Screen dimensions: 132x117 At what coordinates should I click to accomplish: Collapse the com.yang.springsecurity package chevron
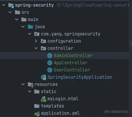pos(30,34)
